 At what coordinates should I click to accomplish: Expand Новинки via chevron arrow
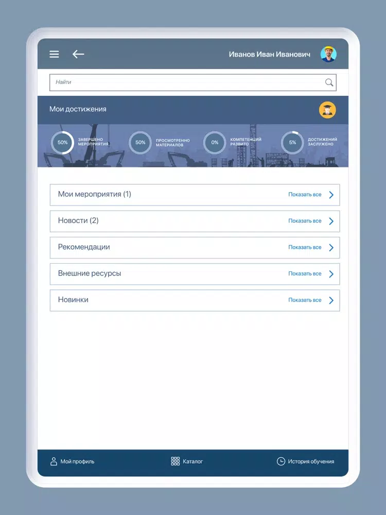pos(331,301)
